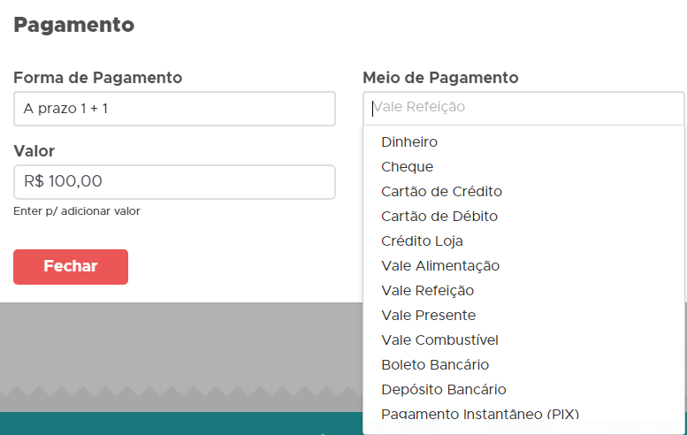687x435 pixels.
Task: Select Dinheiro from the payment list
Action: point(409,141)
